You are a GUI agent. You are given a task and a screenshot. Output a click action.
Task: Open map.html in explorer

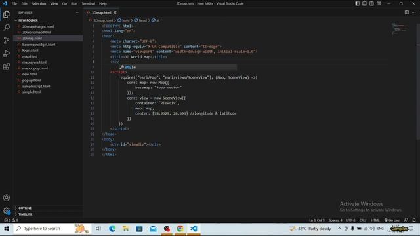pos(30,56)
